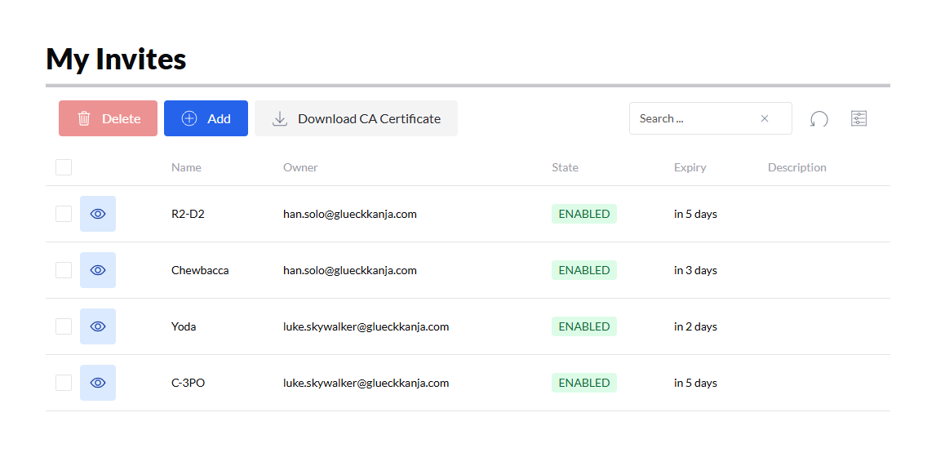Click the eye icon for C-3PO
Image resolution: width=936 pixels, height=457 pixels.
point(98,383)
